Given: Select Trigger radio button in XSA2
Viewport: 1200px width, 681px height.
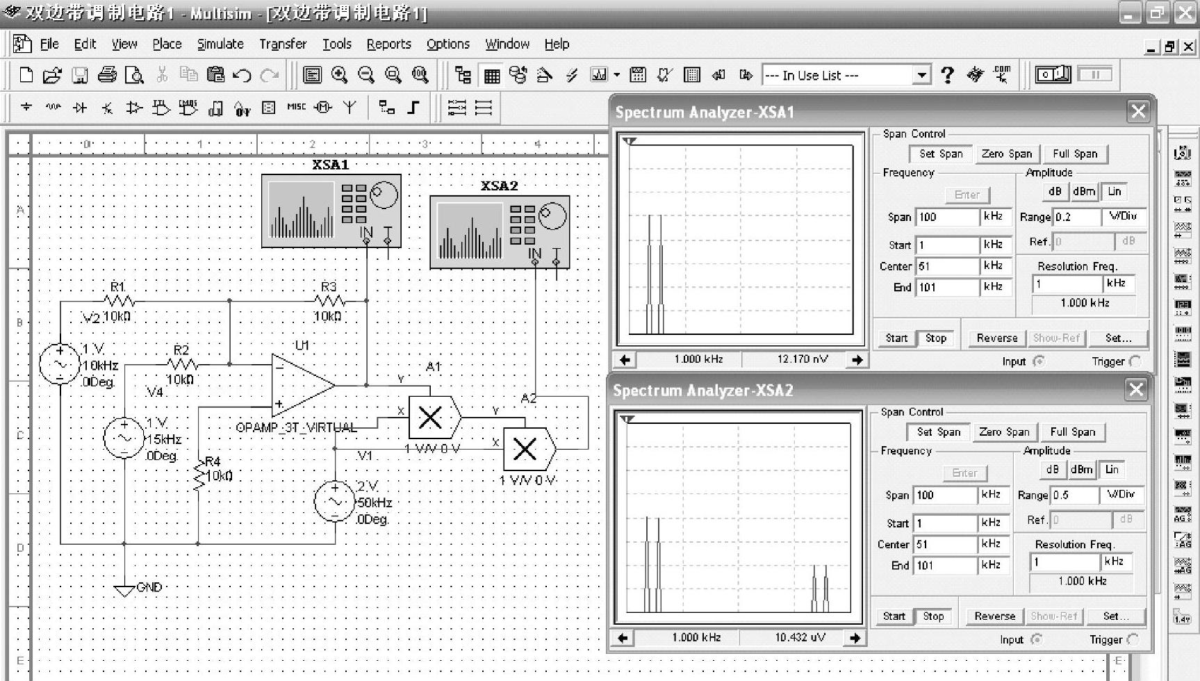Looking at the screenshot, I should pyautogui.click(x=1134, y=639).
